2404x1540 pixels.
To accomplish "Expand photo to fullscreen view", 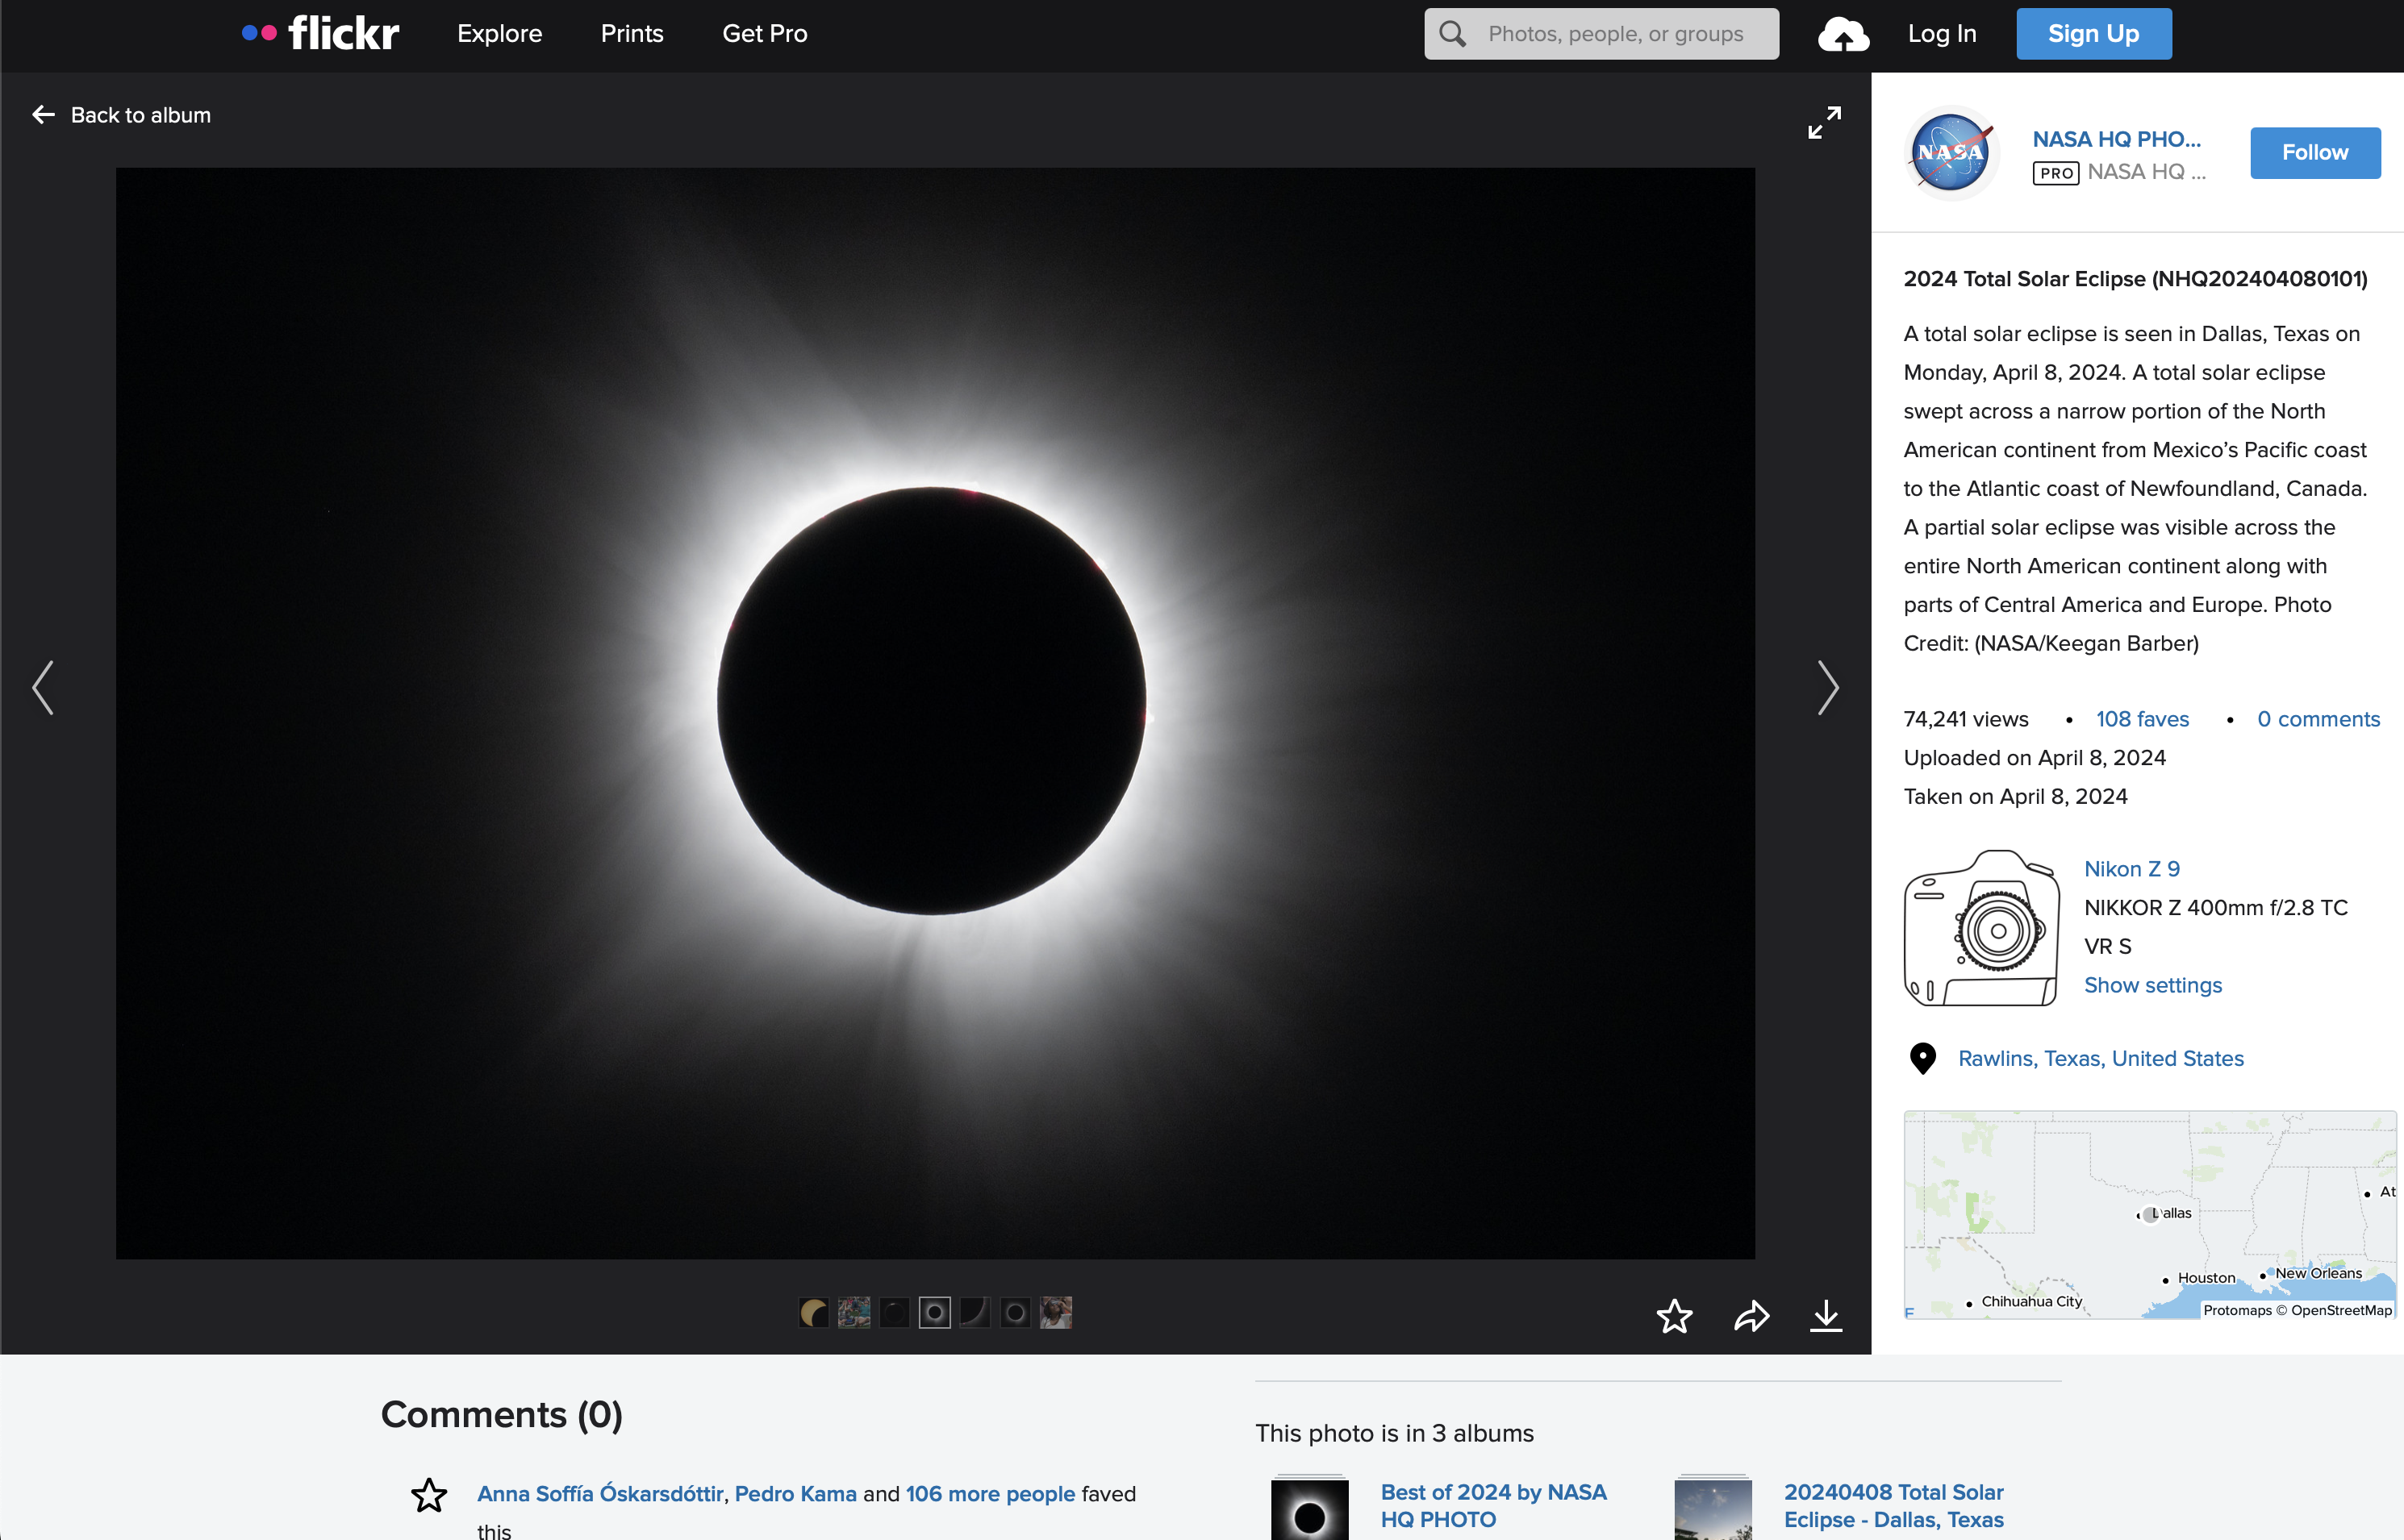I will [x=1824, y=123].
